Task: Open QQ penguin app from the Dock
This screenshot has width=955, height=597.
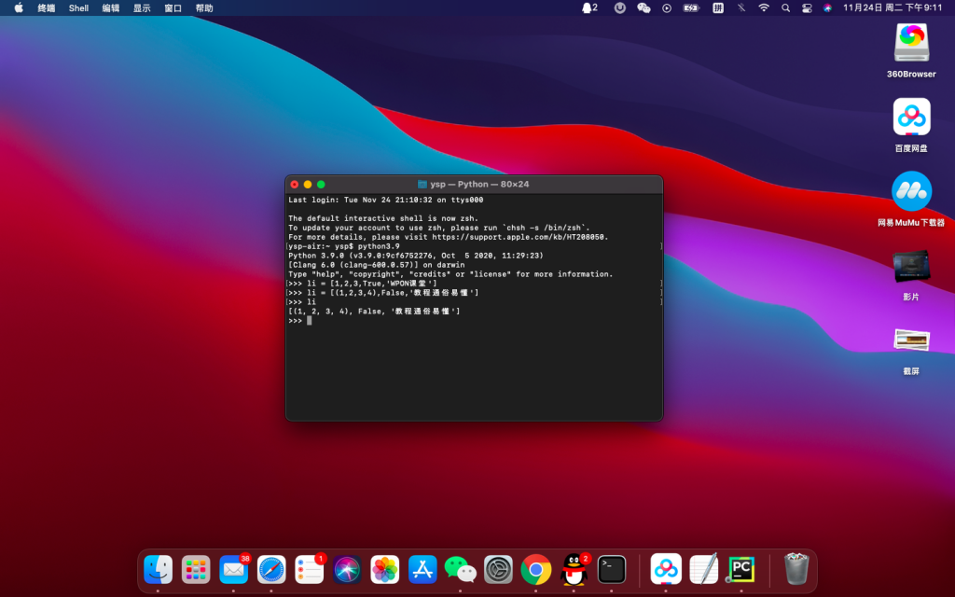Action: click(574, 570)
